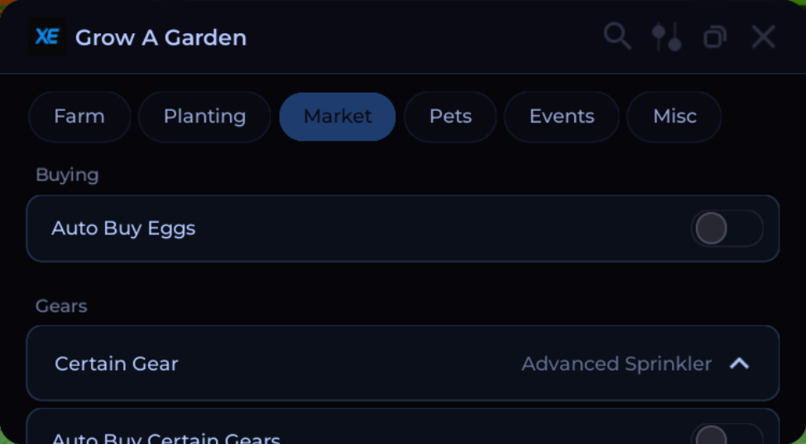Collapse the Certain Gear chevron arrow
The image size is (806, 444).
(x=739, y=364)
